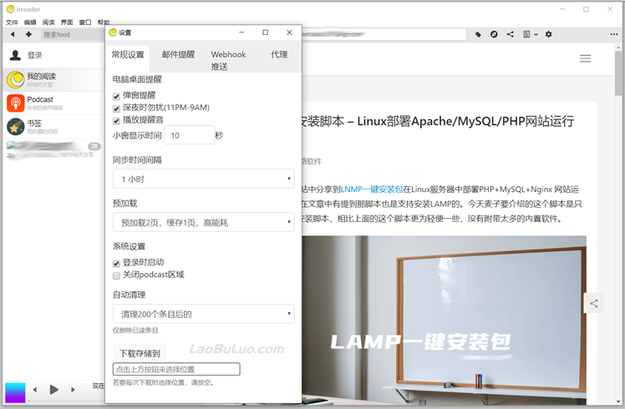Toggle the popup reminder (弹窗提醒) checkbox
This screenshot has width=625, height=409.
coord(116,96)
